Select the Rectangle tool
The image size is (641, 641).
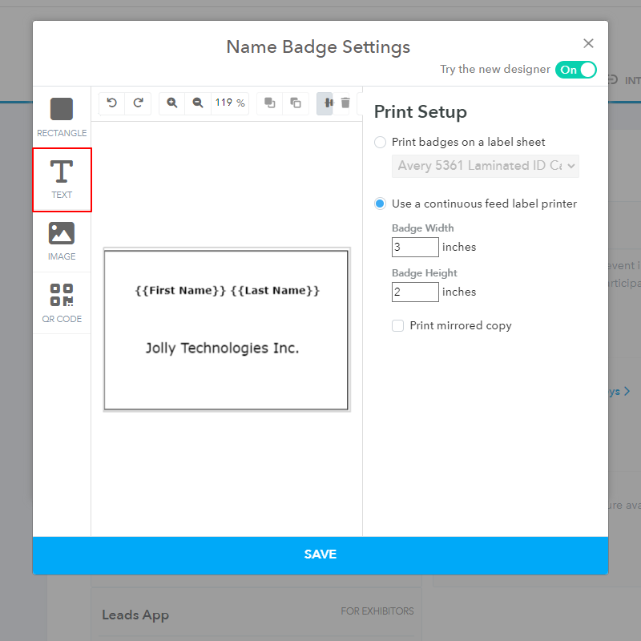[62, 117]
